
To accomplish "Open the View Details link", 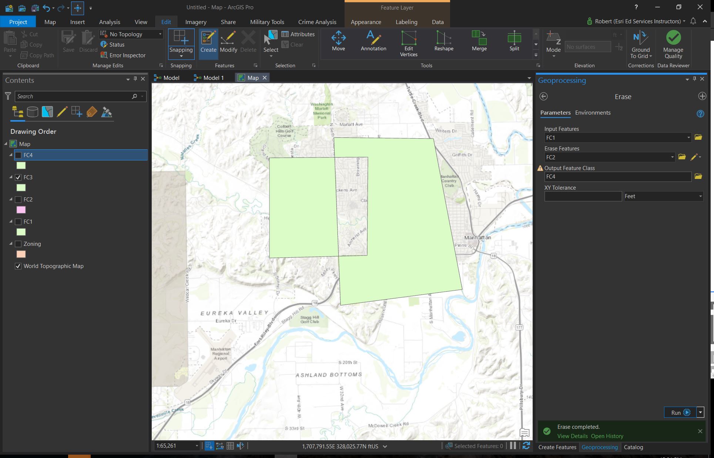I will (572, 436).
